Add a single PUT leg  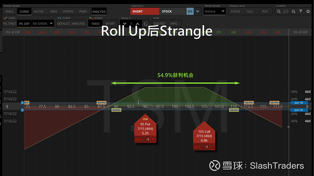click(265, 11)
